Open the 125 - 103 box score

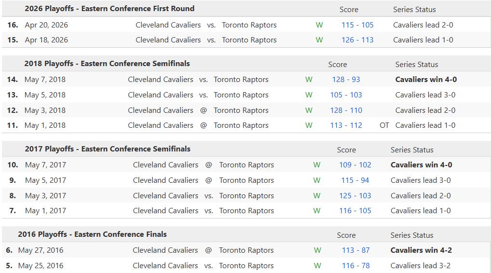[355, 196]
